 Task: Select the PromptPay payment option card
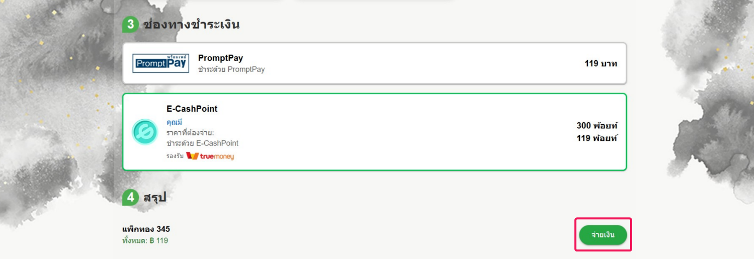pyautogui.click(x=375, y=63)
